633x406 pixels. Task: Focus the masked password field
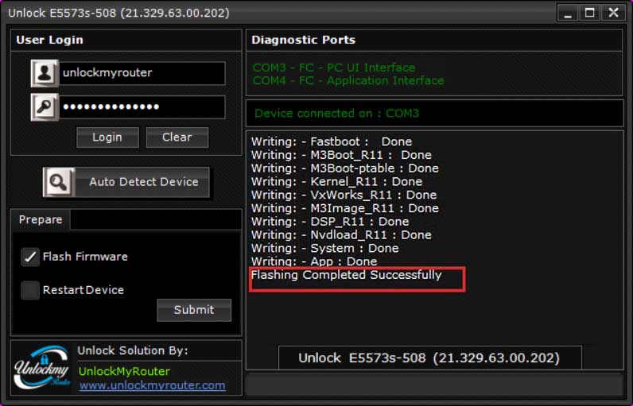(142, 106)
